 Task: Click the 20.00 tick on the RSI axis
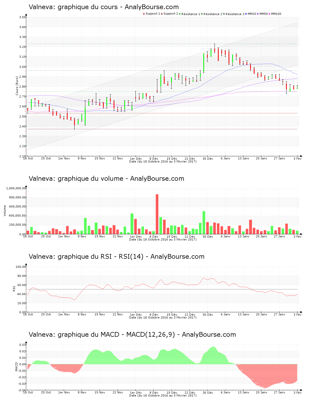(22, 303)
